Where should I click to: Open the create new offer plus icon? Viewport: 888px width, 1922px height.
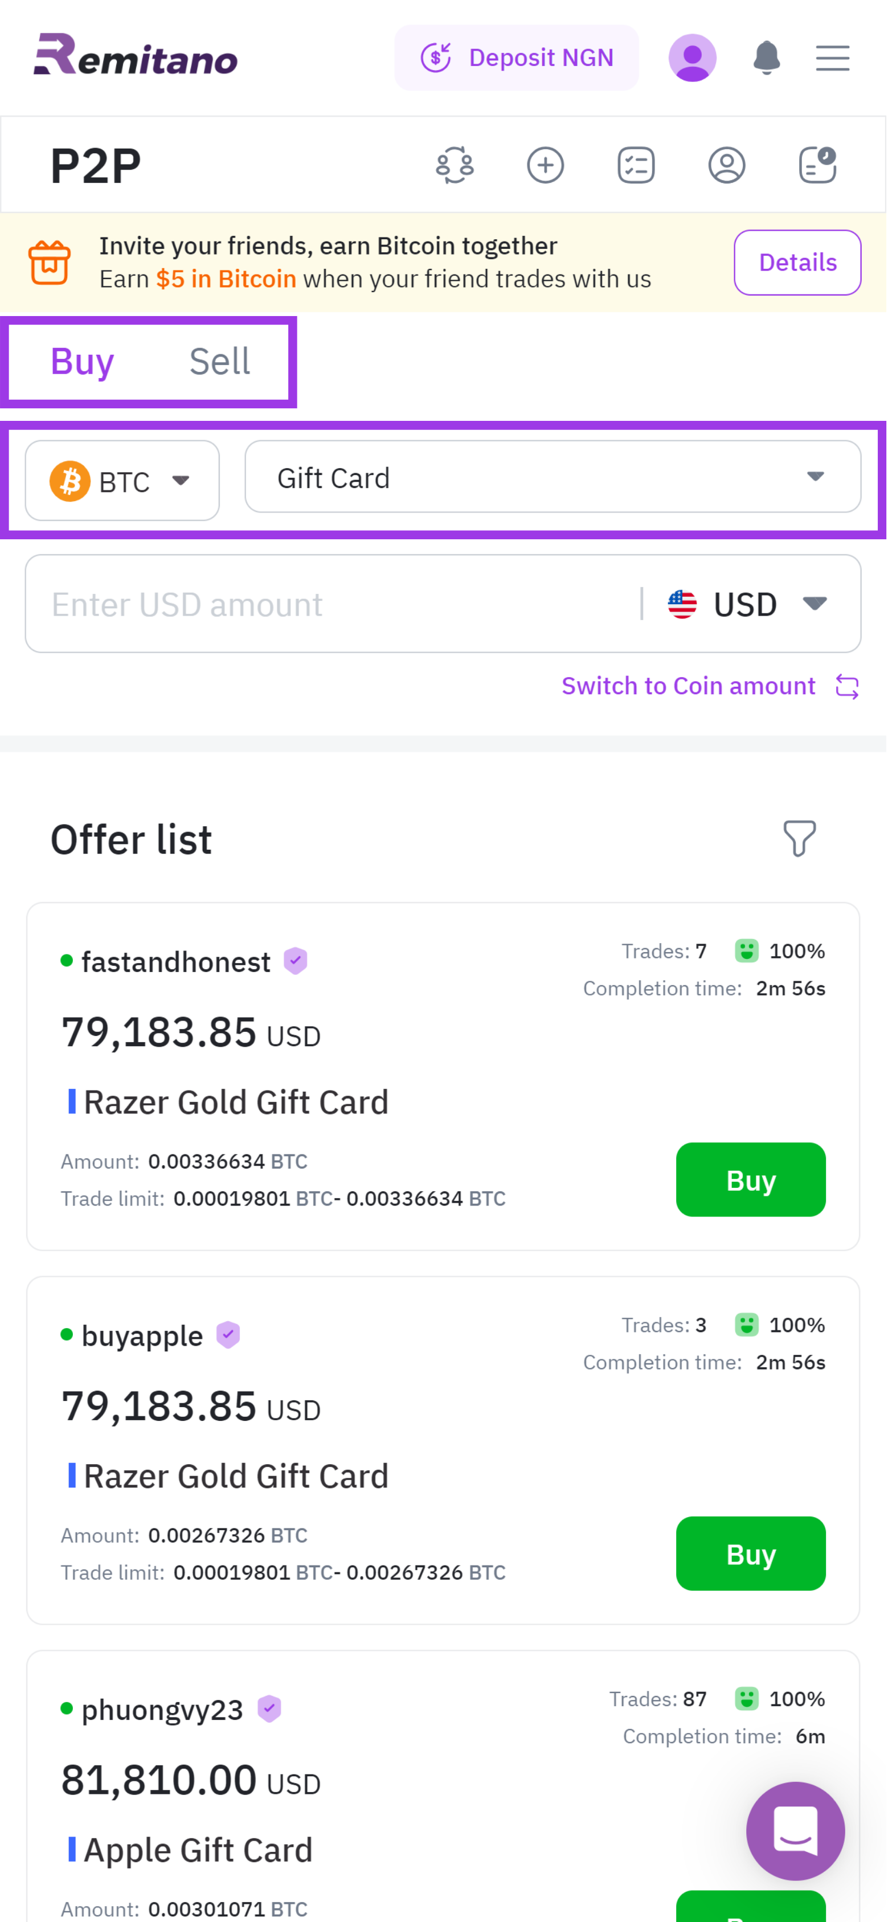[x=545, y=165]
